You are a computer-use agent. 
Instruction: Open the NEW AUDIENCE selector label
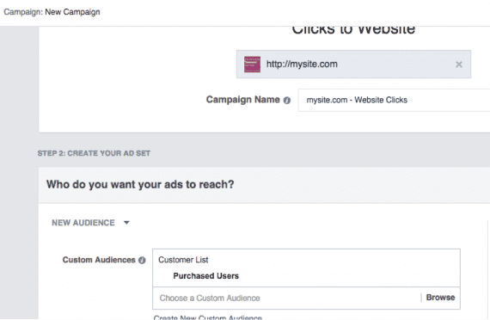pyautogui.click(x=83, y=223)
